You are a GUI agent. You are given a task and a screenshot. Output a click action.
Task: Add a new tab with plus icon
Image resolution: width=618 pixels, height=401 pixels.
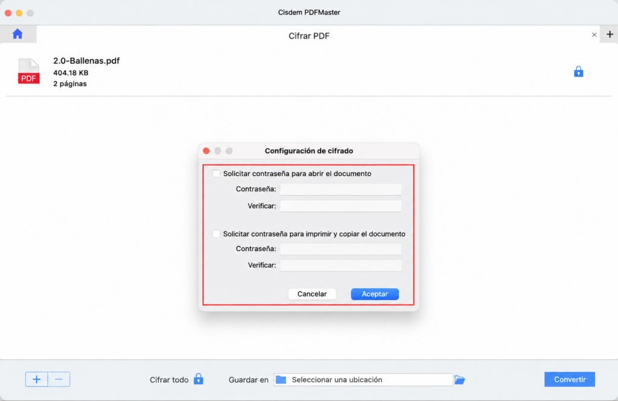pyautogui.click(x=610, y=34)
